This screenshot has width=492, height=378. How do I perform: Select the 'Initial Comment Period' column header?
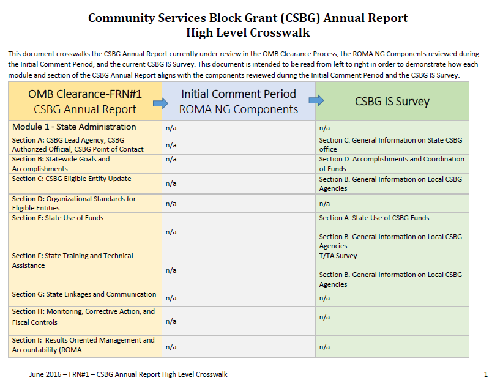[x=239, y=94]
